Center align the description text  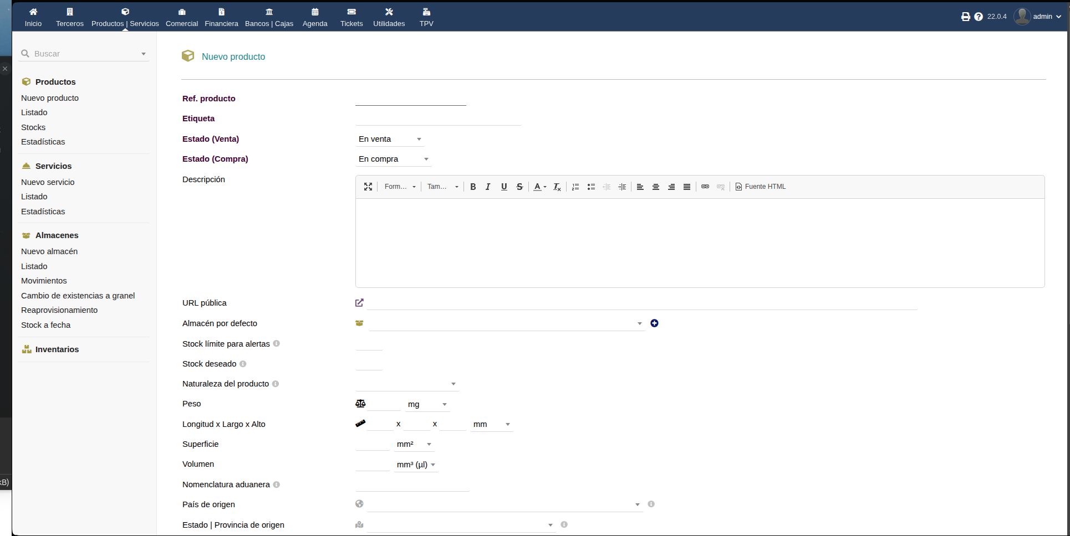[x=656, y=187]
